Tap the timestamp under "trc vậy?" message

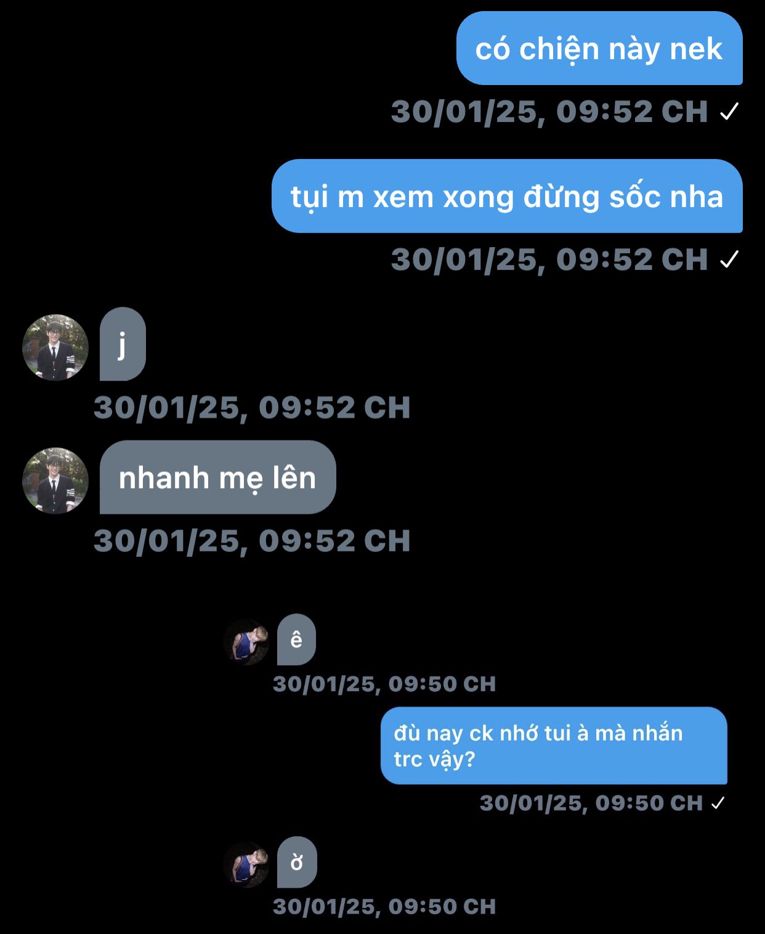pos(591,803)
